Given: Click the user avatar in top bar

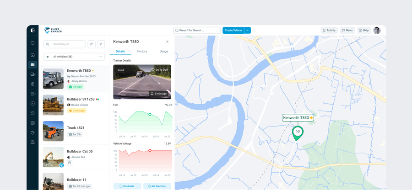Looking at the screenshot, I should click(x=377, y=31).
